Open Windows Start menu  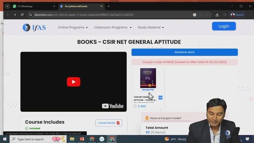5,139
